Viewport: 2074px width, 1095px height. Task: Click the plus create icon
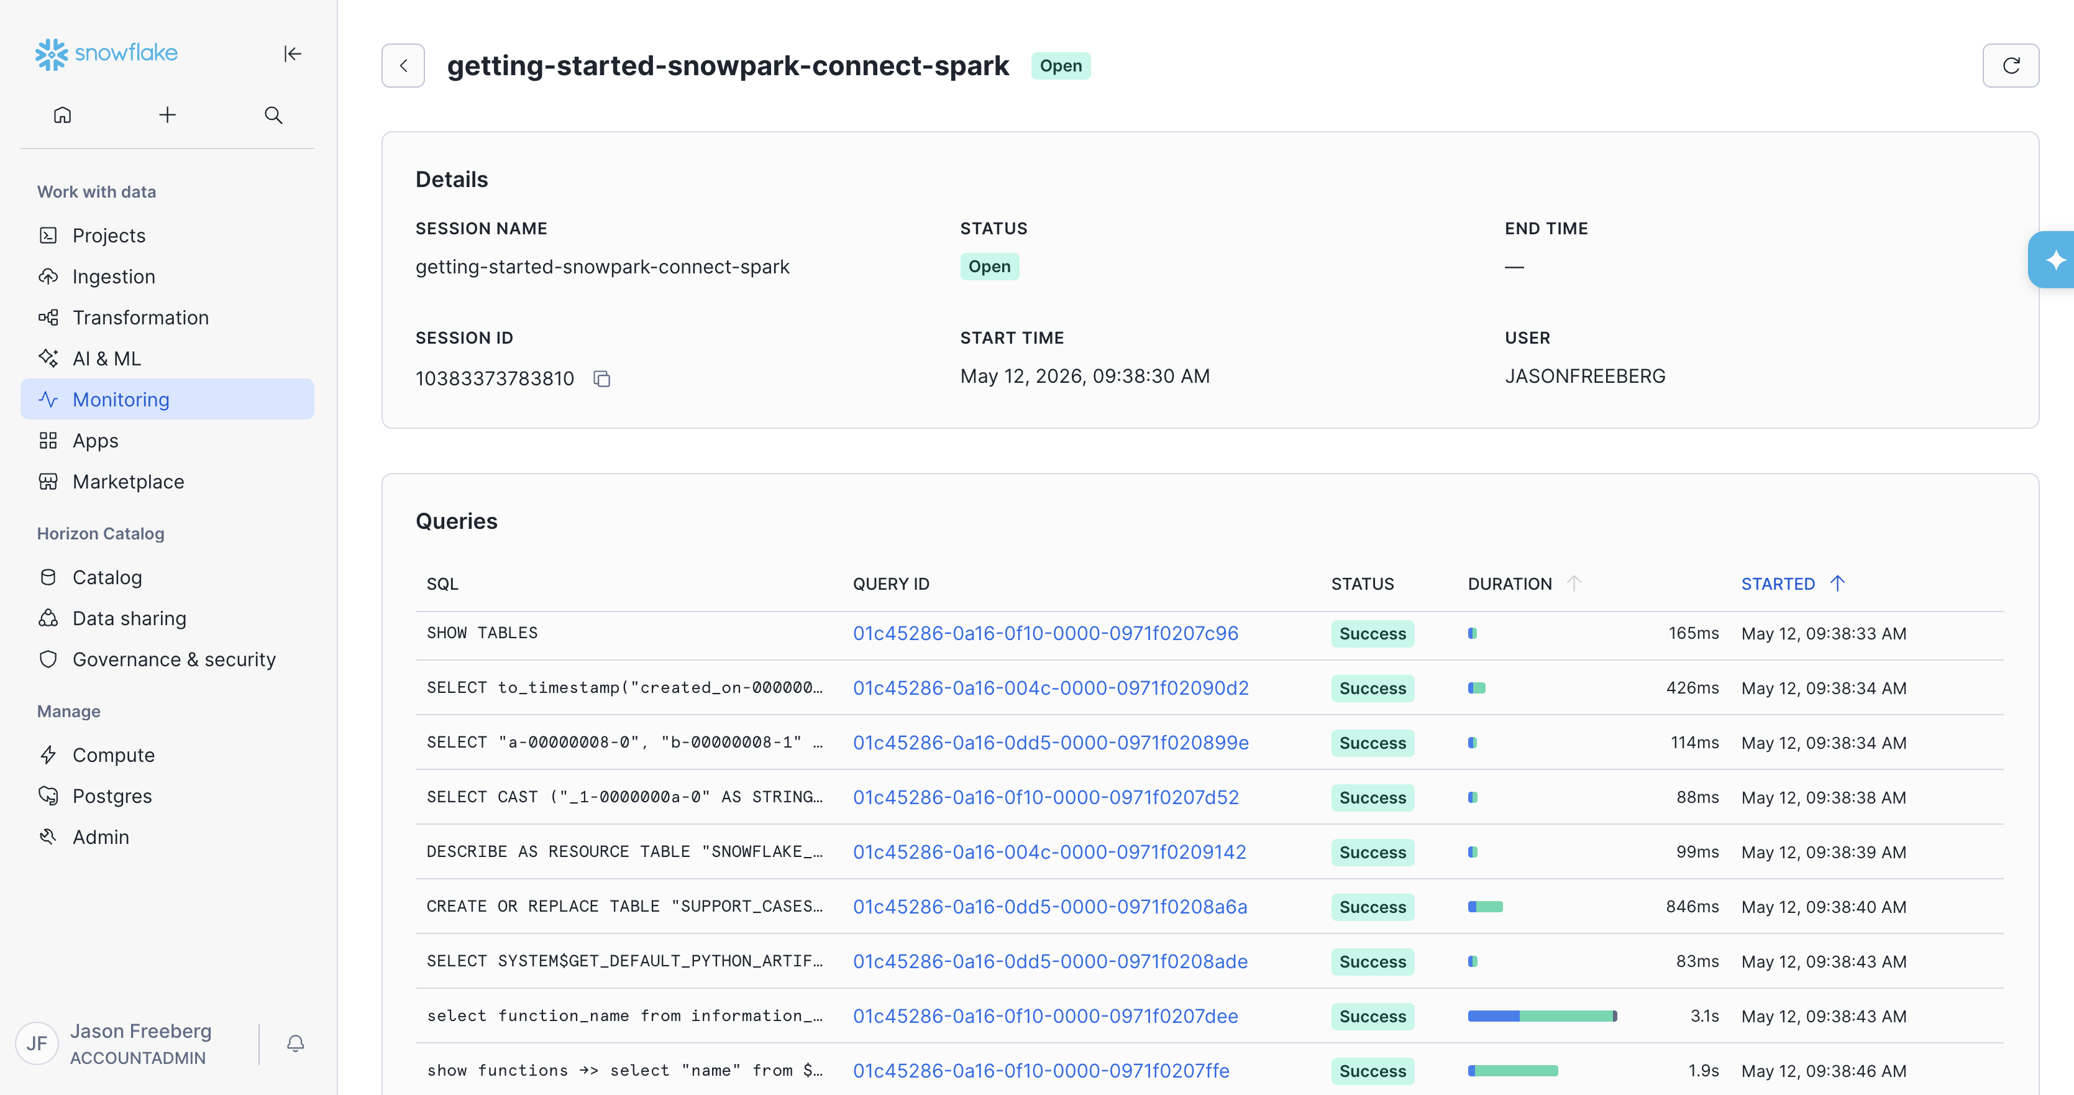click(167, 115)
